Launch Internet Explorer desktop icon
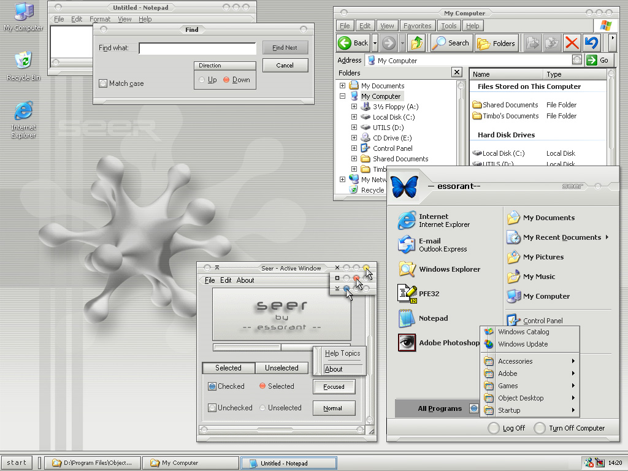The width and height of the screenshot is (628, 471). coord(23,120)
